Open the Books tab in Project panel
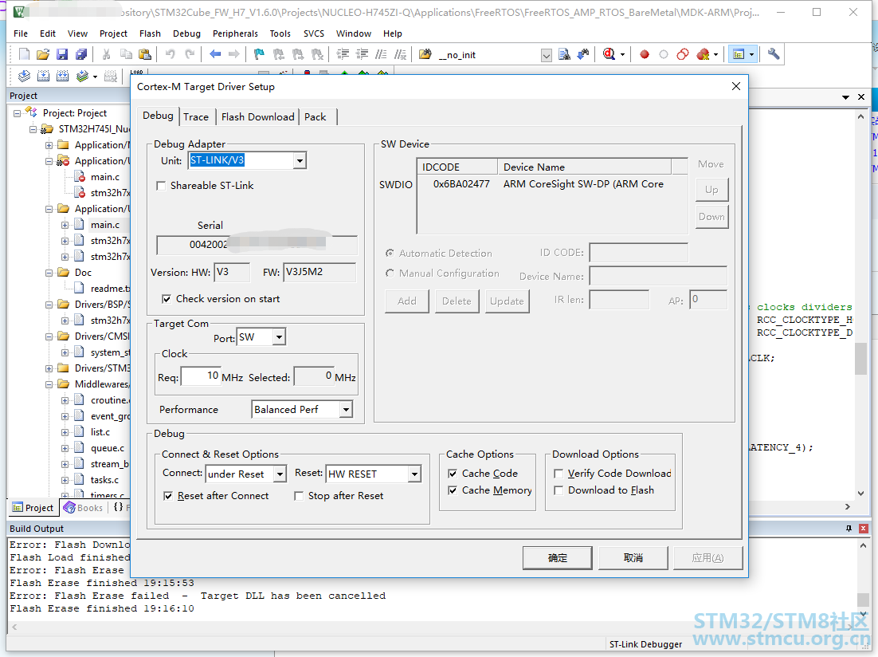Image resolution: width=878 pixels, height=657 pixels. pyautogui.click(x=84, y=508)
